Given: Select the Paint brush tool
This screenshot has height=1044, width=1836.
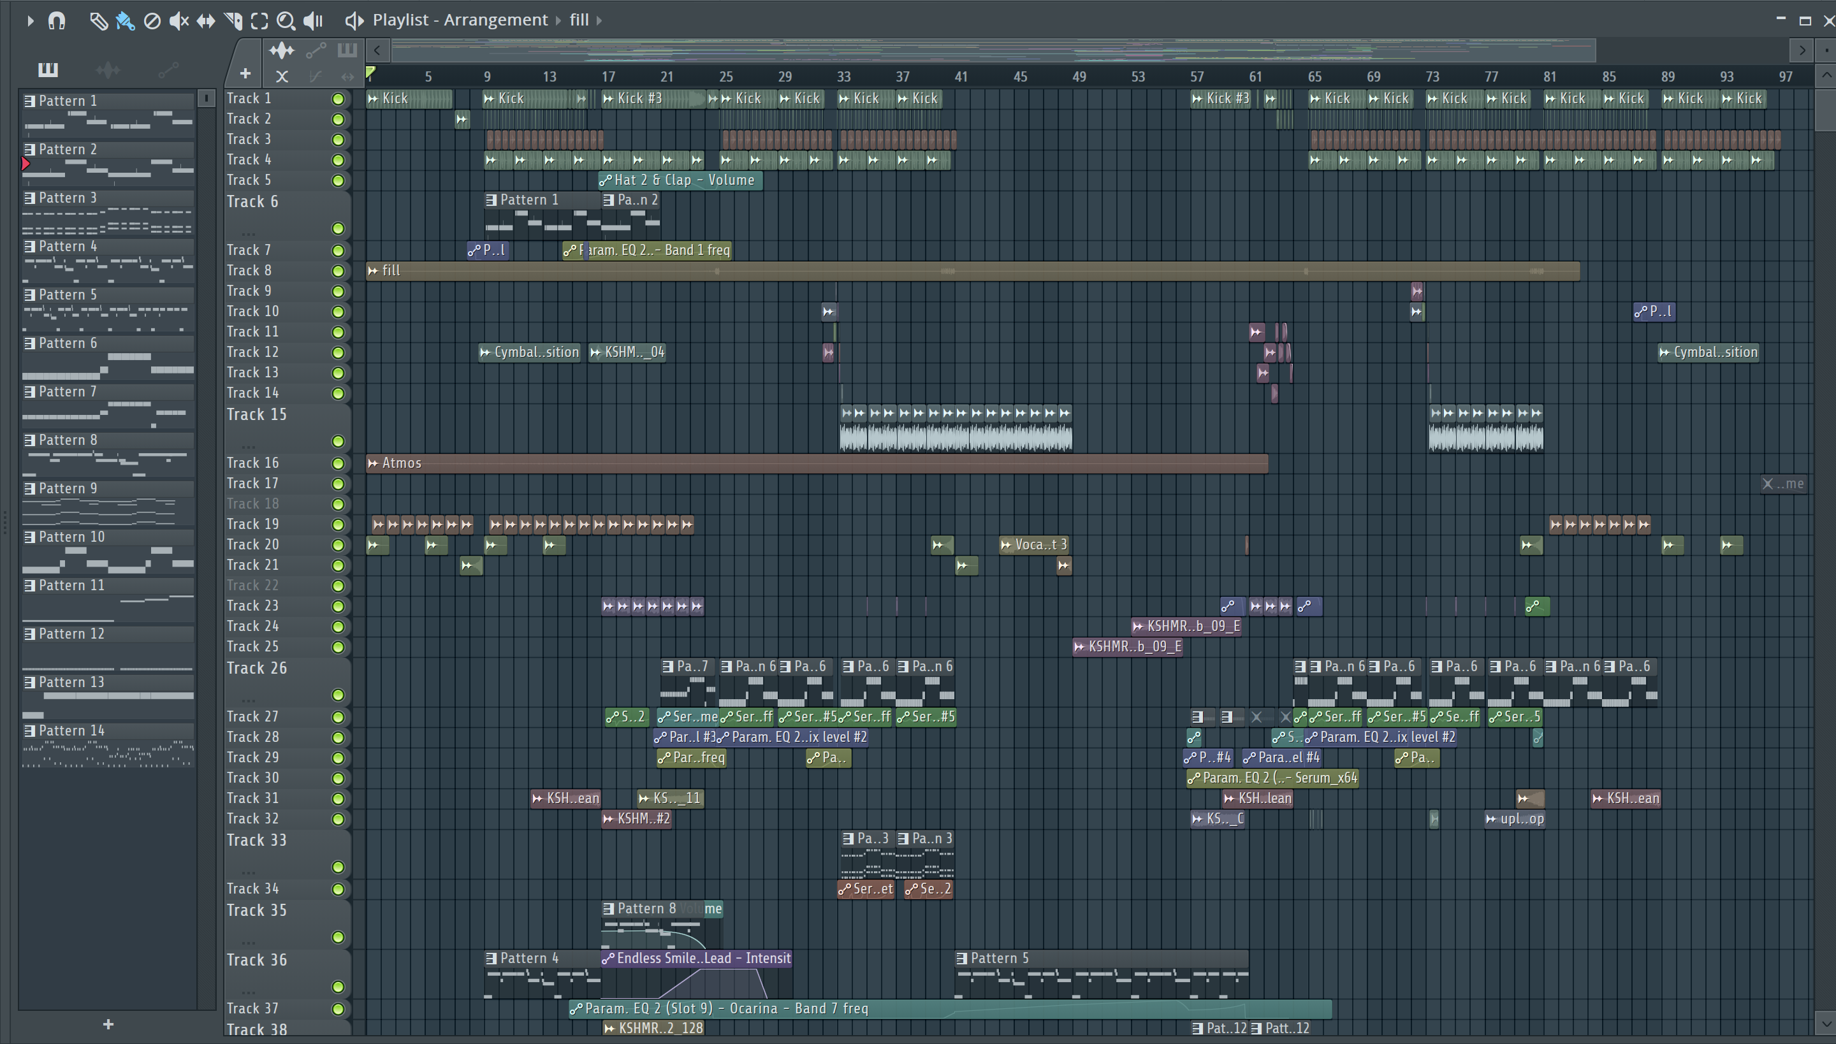Looking at the screenshot, I should pyautogui.click(x=126, y=21).
